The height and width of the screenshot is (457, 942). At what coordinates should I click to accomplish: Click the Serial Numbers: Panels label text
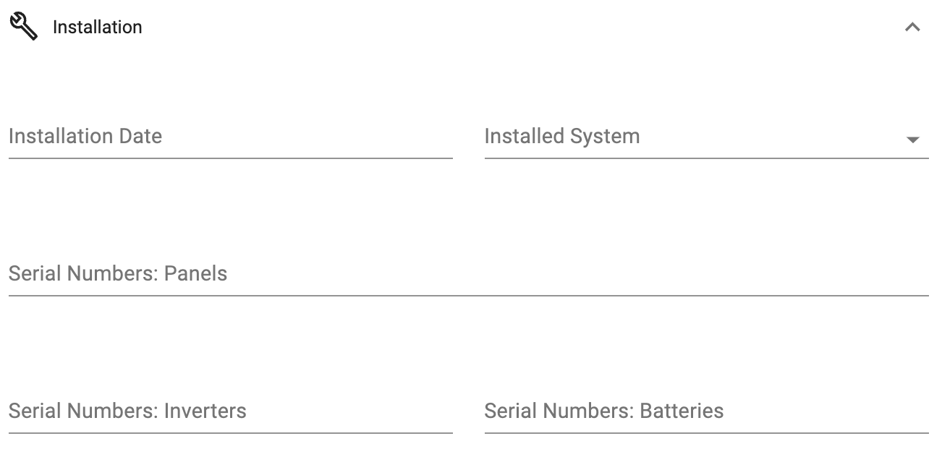(x=118, y=273)
